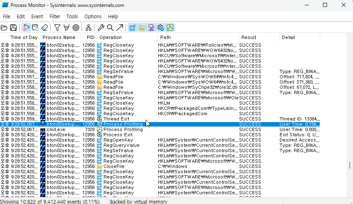Click the Find magnifier icon
The width and height of the screenshot is (353, 204).
pos(110,28)
